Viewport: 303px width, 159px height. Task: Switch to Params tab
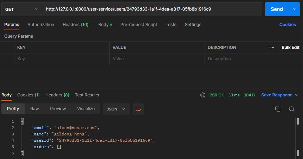tap(12, 25)
